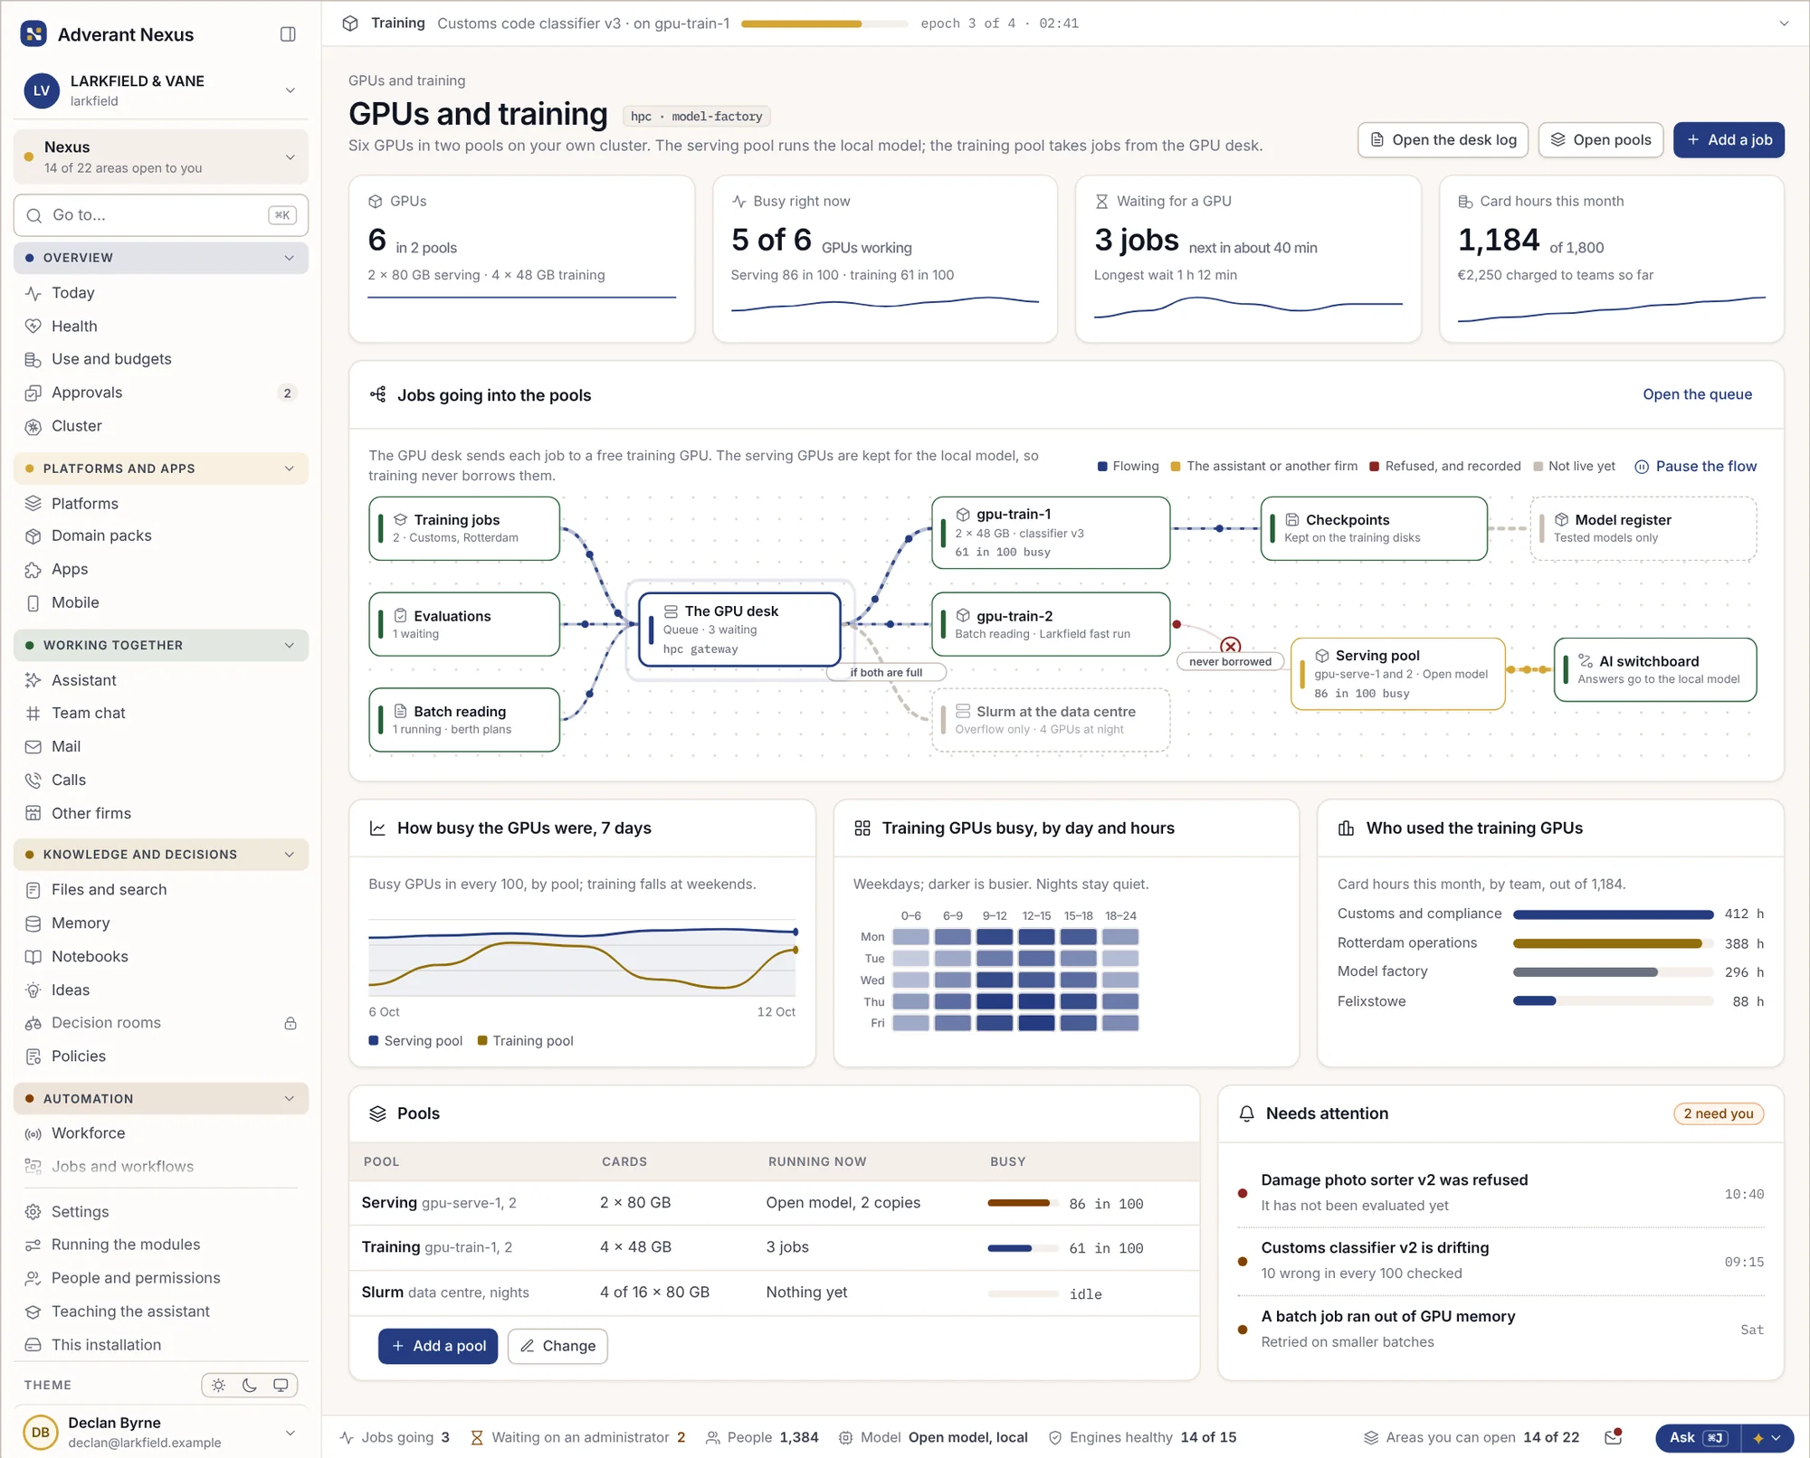
Task: Click the Add a pool button
Action: 438,1346
